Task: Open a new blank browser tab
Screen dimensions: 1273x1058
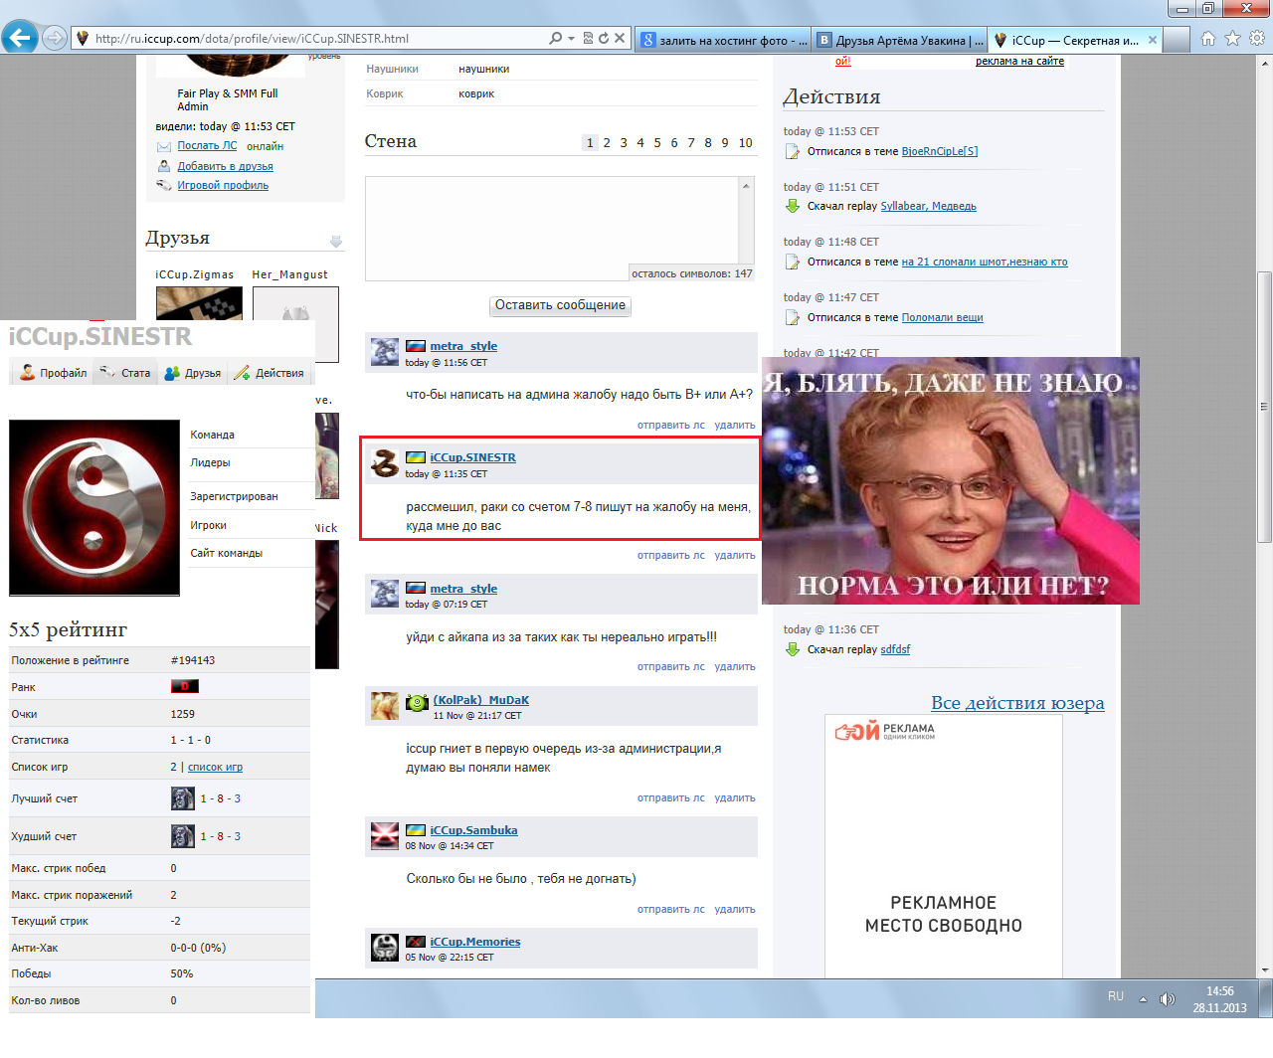Action: (x=1177, y=40)
